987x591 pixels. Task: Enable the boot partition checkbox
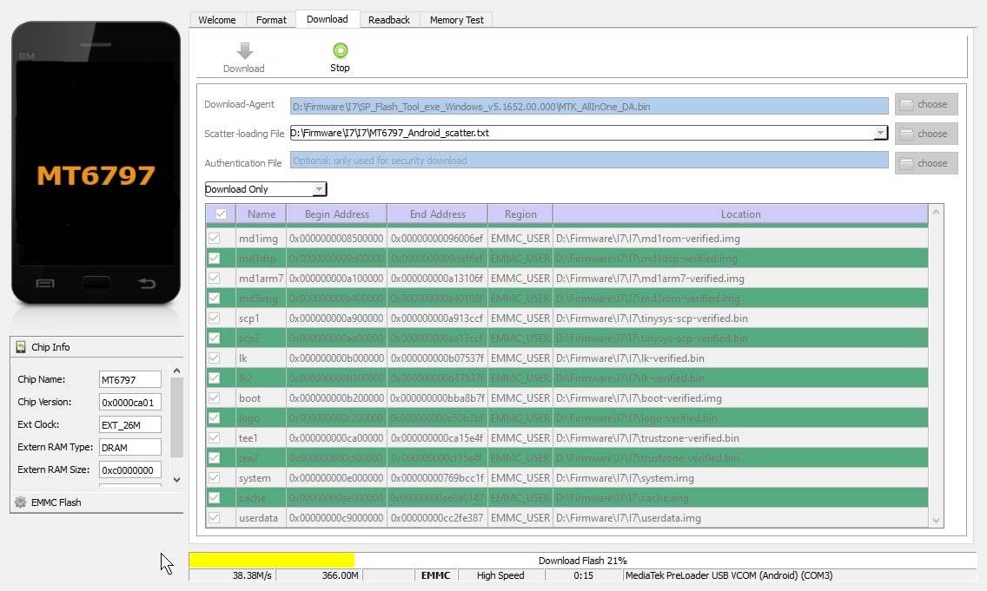(x=215, y=397)
